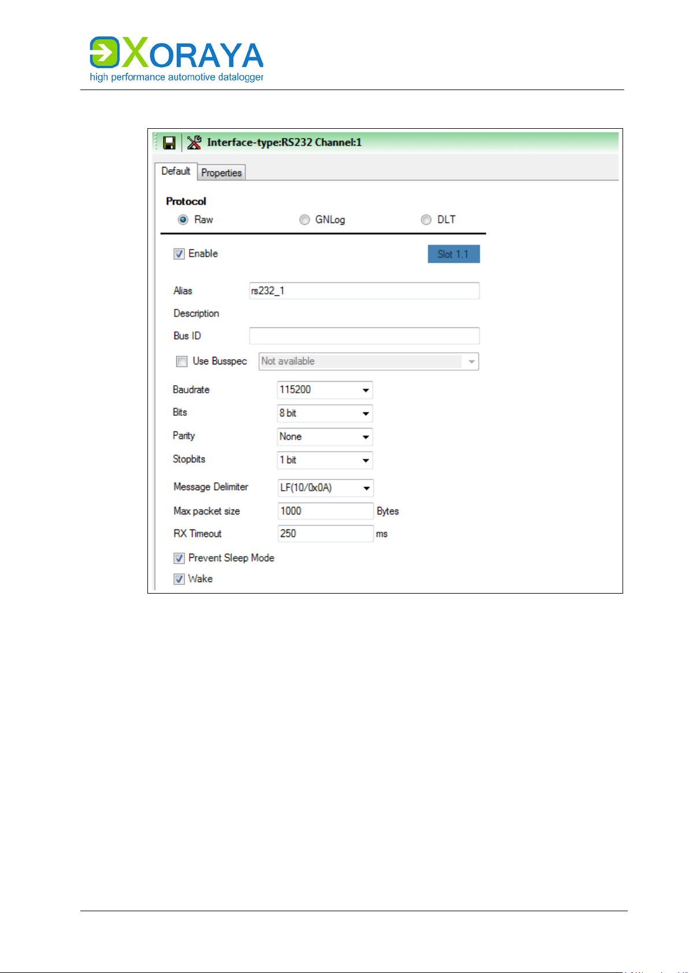689x973 pixels.
Task: Select the GNLog protocol radio button
Action: tap(305, 220)
